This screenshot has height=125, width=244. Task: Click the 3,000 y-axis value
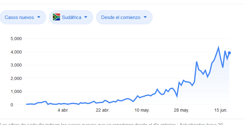(16, 65)
